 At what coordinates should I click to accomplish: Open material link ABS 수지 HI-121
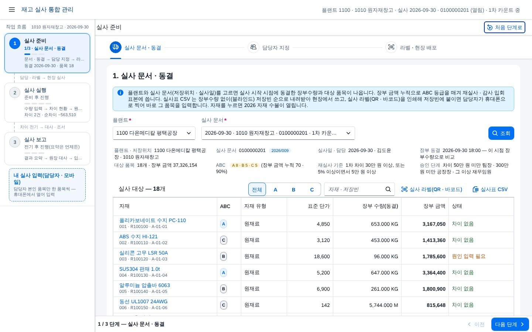[x=139, y=236]
